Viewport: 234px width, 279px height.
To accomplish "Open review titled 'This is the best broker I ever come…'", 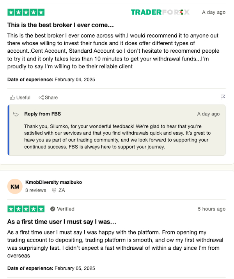I will click(60, 25).
